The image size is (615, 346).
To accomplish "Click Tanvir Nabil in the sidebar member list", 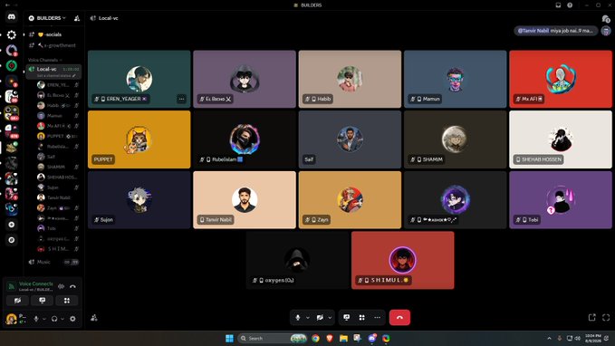I will click(58, 197).
